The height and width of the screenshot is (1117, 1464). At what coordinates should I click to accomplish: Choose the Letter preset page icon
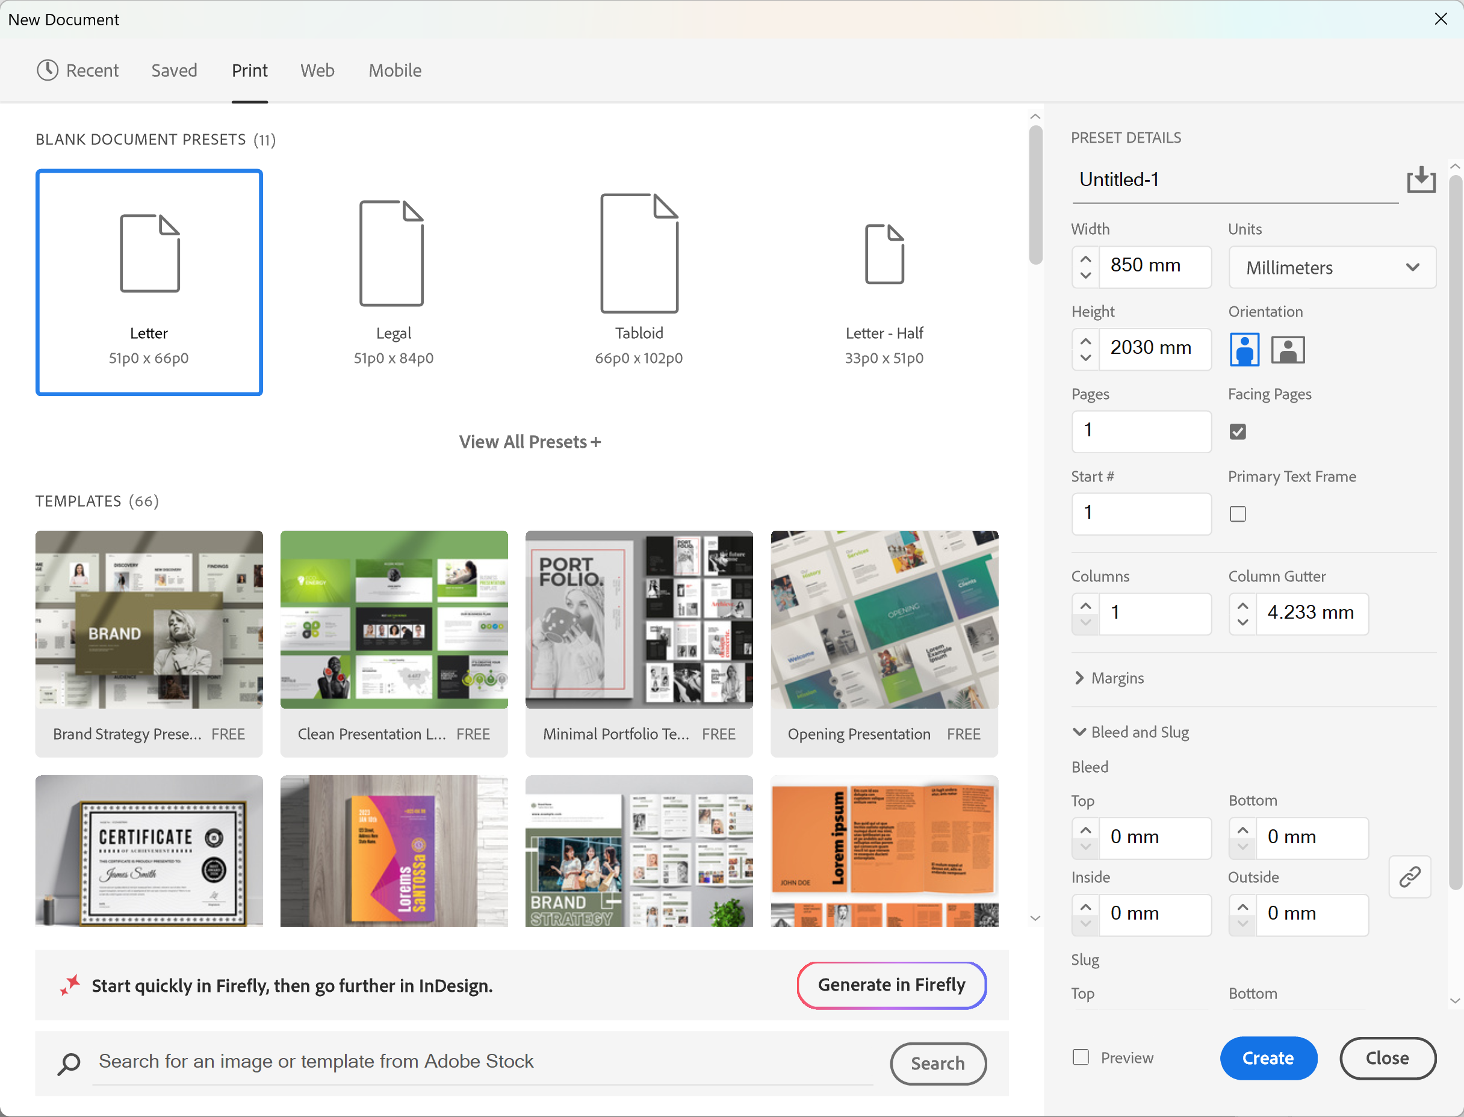pyautogui.click(x=150, y=253)
